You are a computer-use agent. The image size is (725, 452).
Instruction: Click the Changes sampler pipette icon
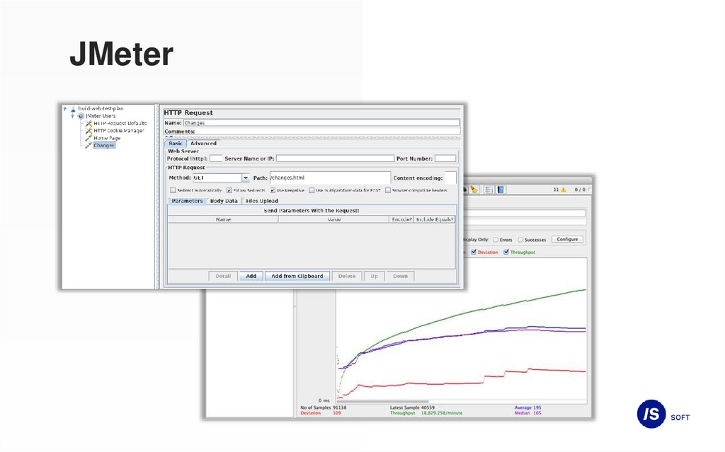coord(89,146)
